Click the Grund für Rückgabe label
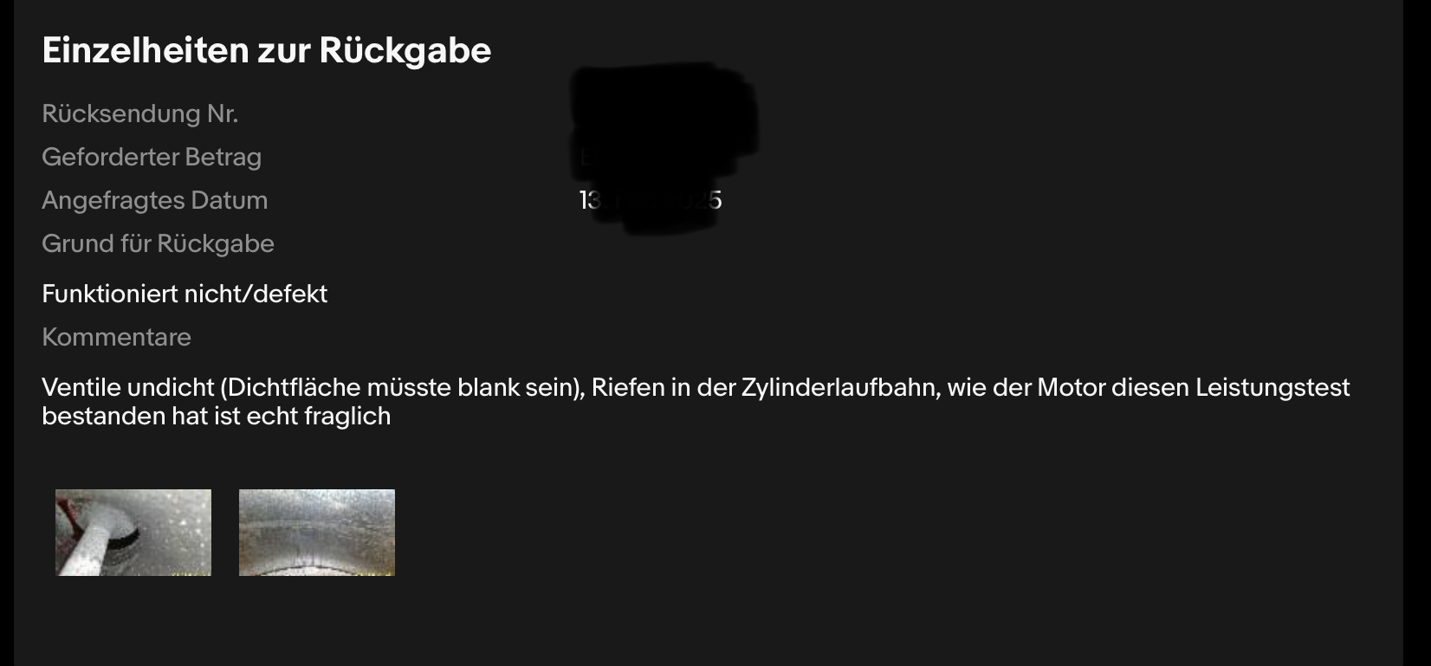Viewport: 1431px width, 666px height. coord(158,243)
